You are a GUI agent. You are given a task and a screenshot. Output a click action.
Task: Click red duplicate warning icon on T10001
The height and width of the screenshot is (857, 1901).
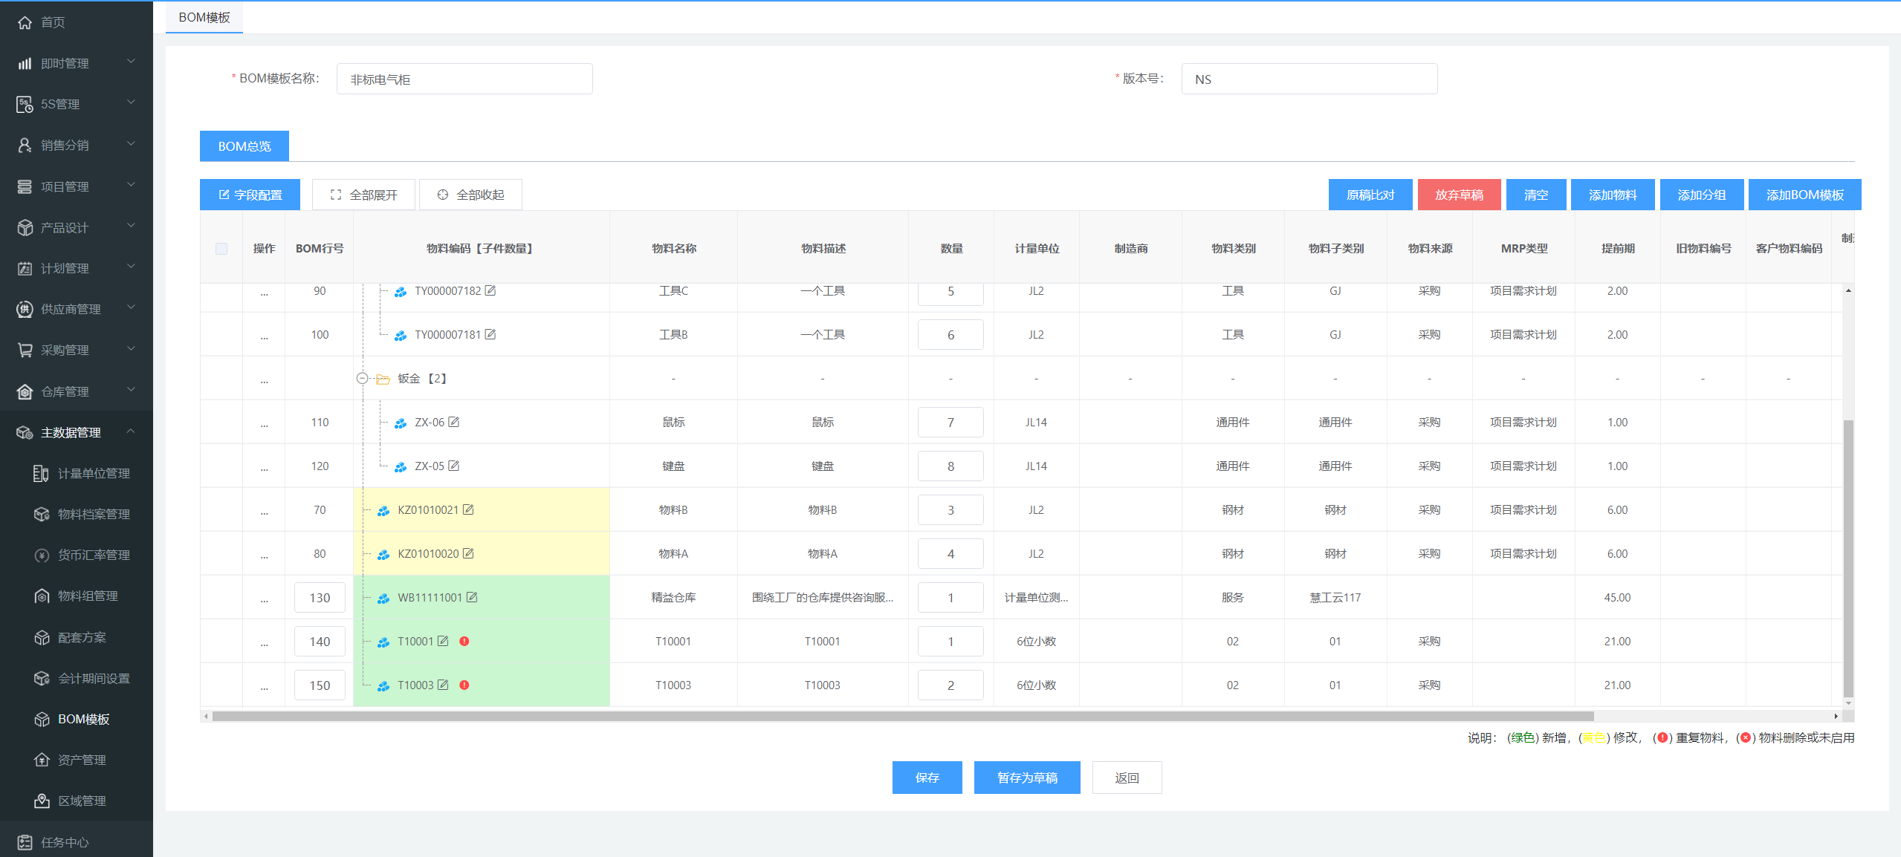[464, 641]
